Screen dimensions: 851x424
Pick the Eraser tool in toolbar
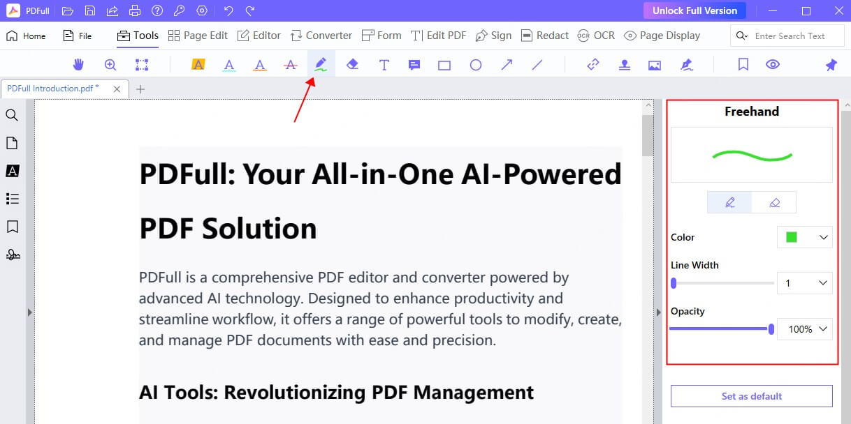tap(352, 65)
